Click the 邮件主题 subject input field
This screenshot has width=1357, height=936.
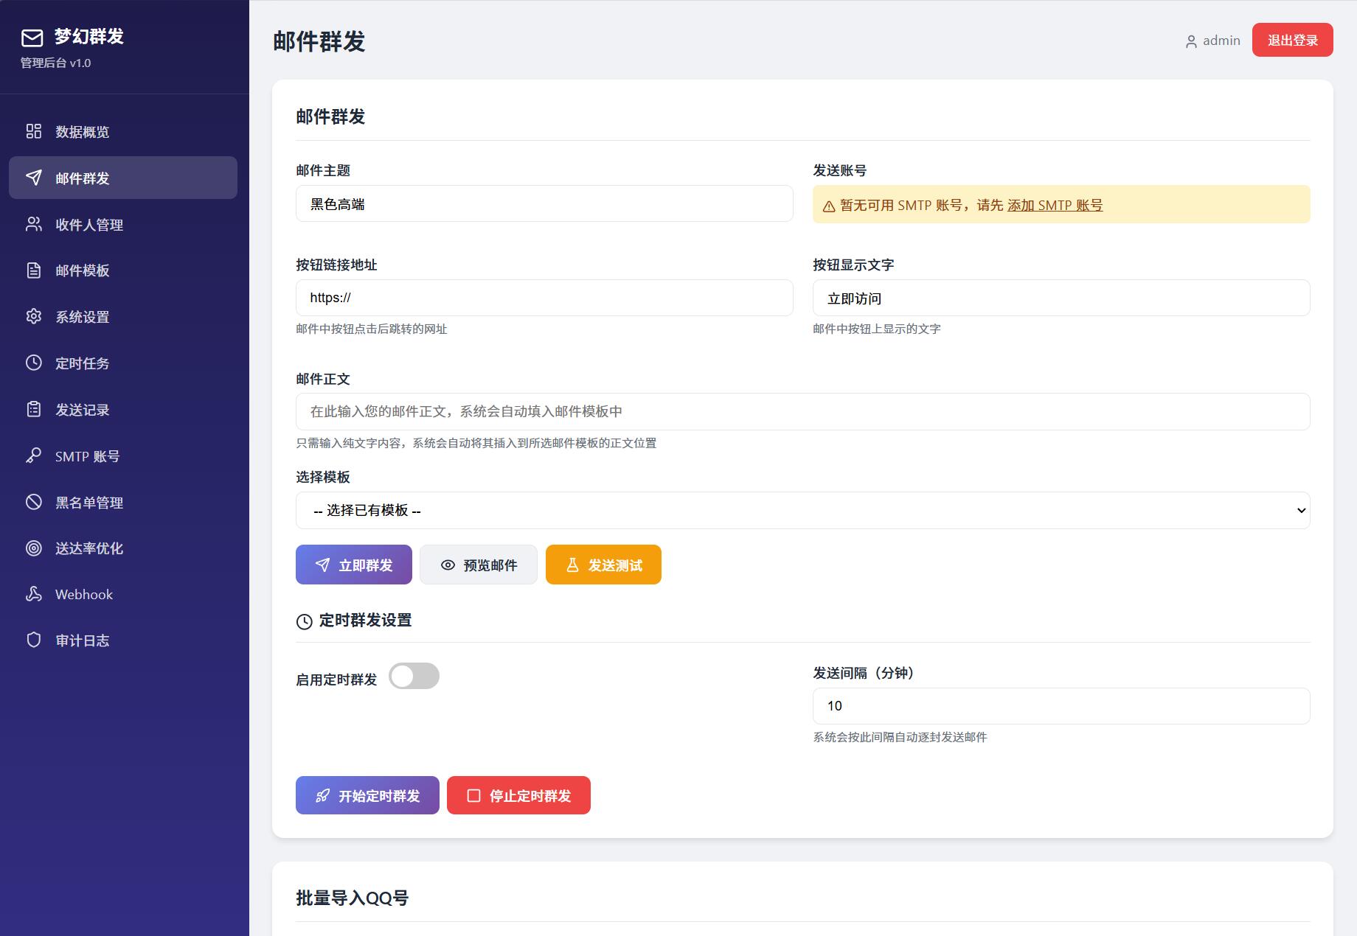coord(544,203)
